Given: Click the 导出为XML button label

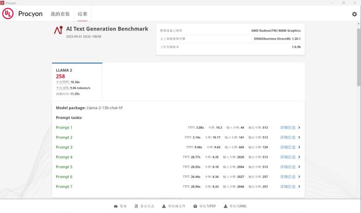Looking at the screenshot, I should [x=238, y=206].
